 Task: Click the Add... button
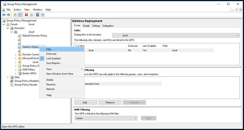(86, 103)
